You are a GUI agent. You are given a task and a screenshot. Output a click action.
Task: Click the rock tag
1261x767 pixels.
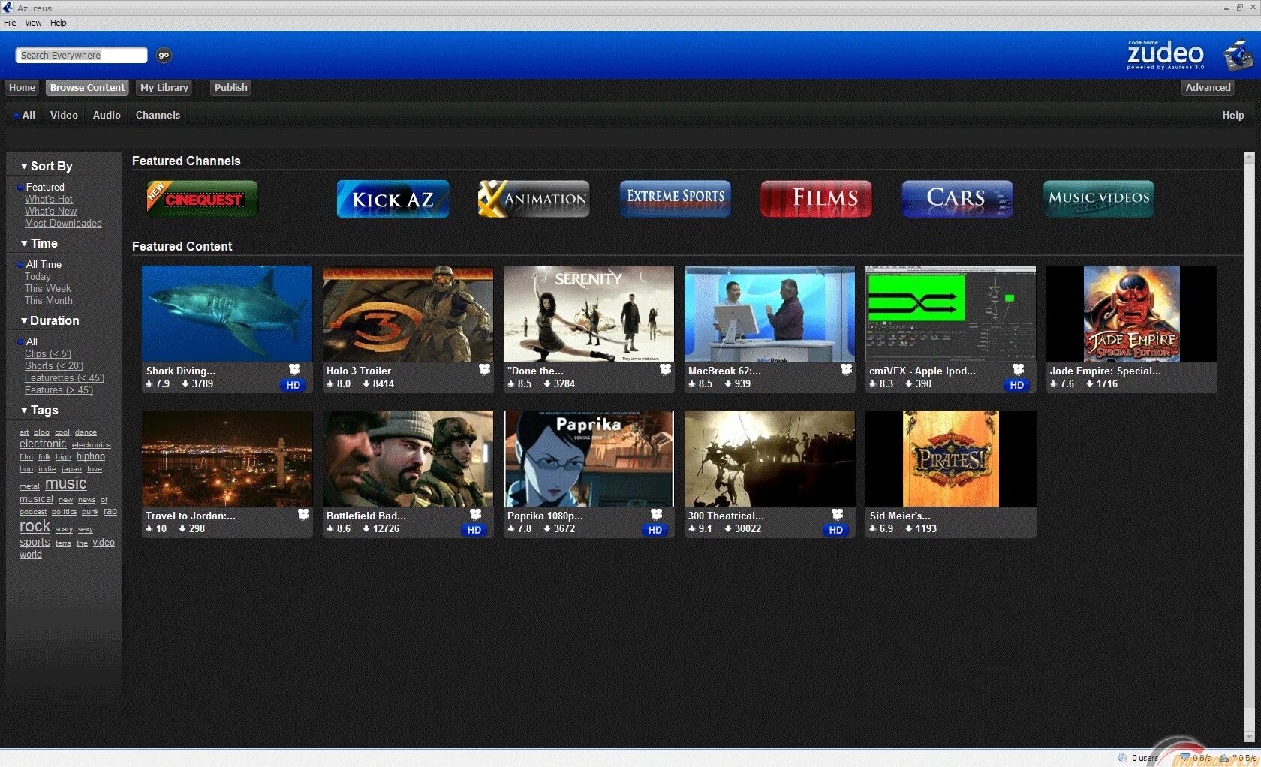coord(35,525)
